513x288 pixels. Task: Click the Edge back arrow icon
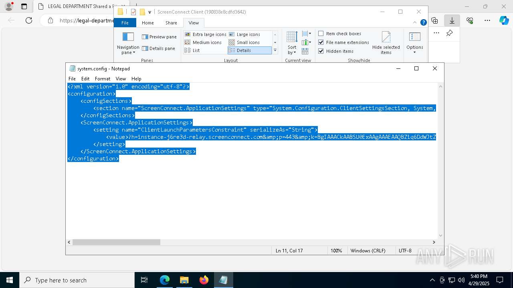coord(11,20)
